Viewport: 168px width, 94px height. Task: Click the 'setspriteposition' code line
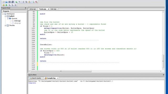coord(69,28)
